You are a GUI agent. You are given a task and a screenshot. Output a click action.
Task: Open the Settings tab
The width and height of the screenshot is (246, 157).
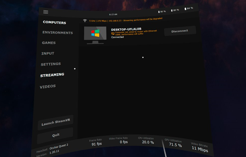[x=51, y=64]
